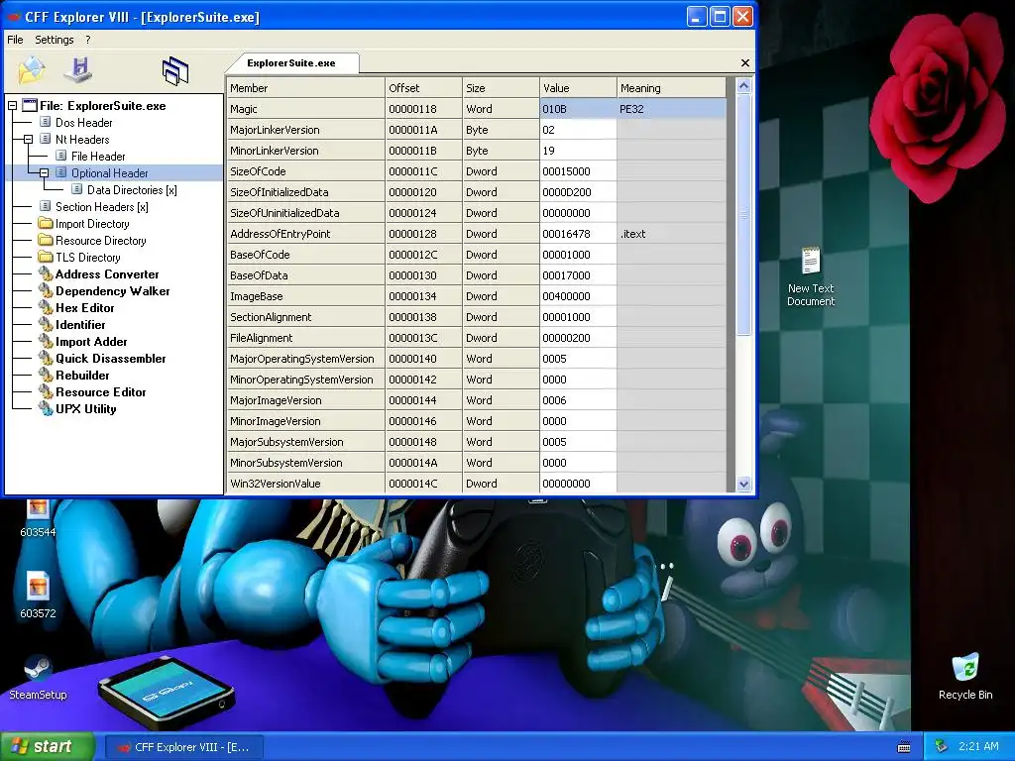Click the keyboard icon in the taskbar
The image size is (1015, 761).
click(x=904, y=747)
